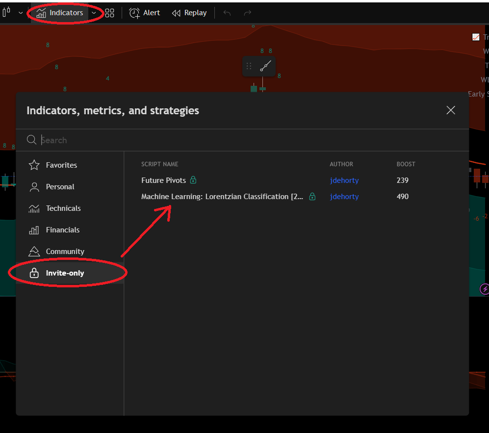Expand the Indicators favorites dropdown chevron
The width and height of the screenshot is (489, 433).
(x=94, y=13)
